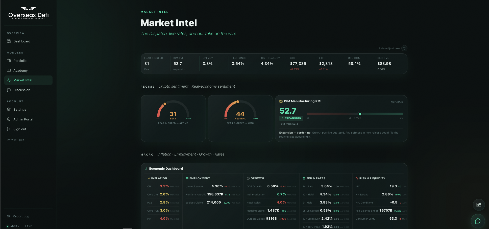Image resolution: width=489 pixels, height=229 pixels.
Task: Open Portfolio module
Action: click(x=28, y=61)
